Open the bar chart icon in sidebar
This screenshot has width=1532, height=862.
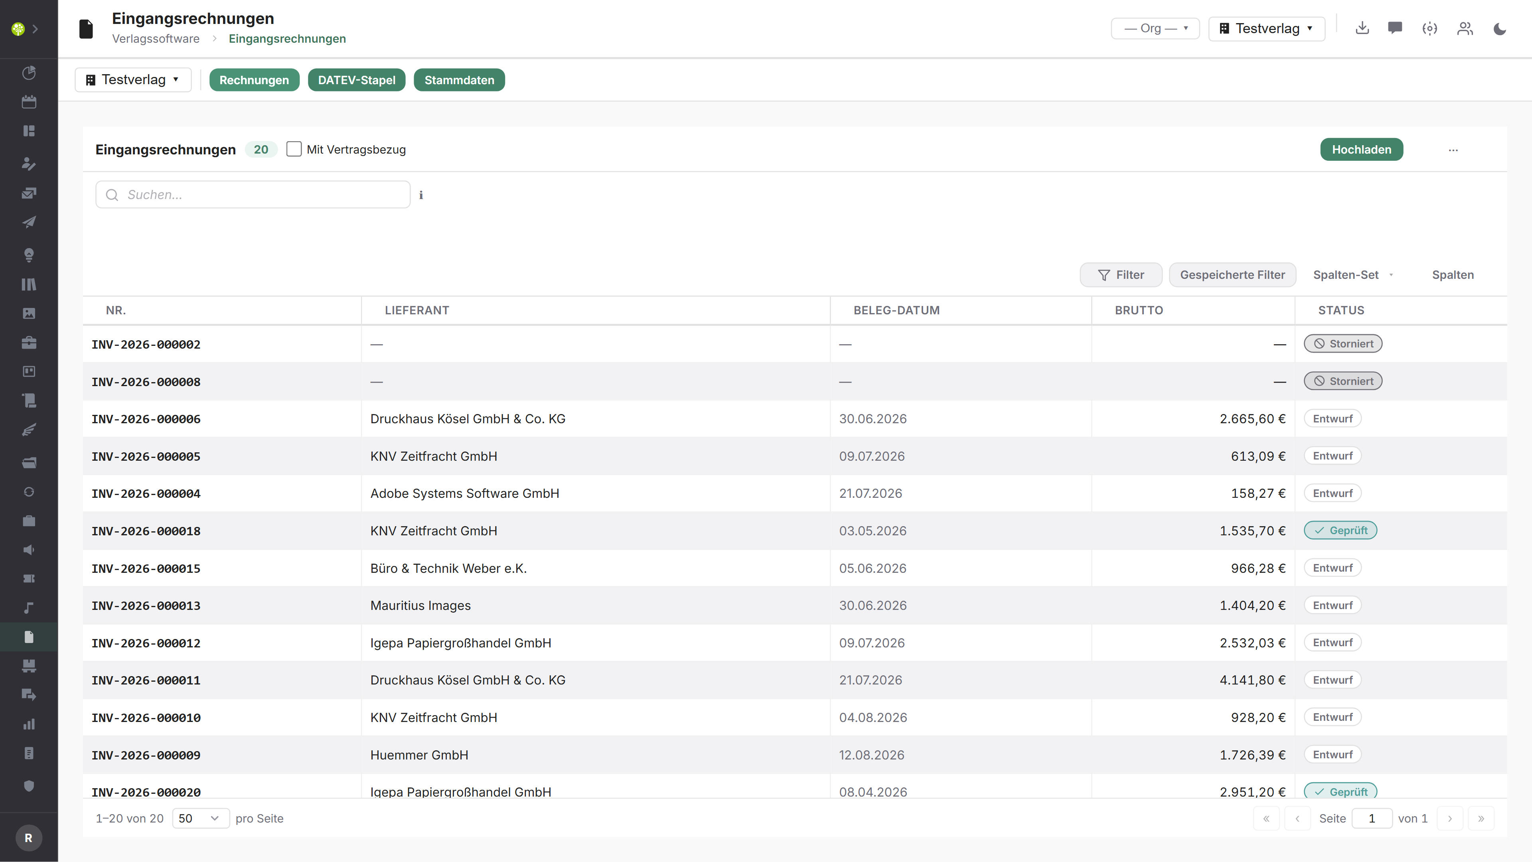pyautogui.click(x=29, y=724)
